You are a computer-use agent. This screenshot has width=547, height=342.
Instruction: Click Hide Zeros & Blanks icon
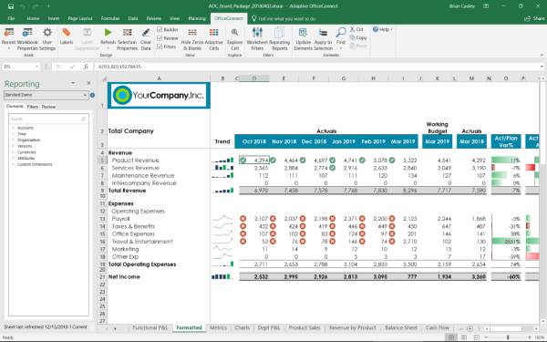tap(192, 33)
